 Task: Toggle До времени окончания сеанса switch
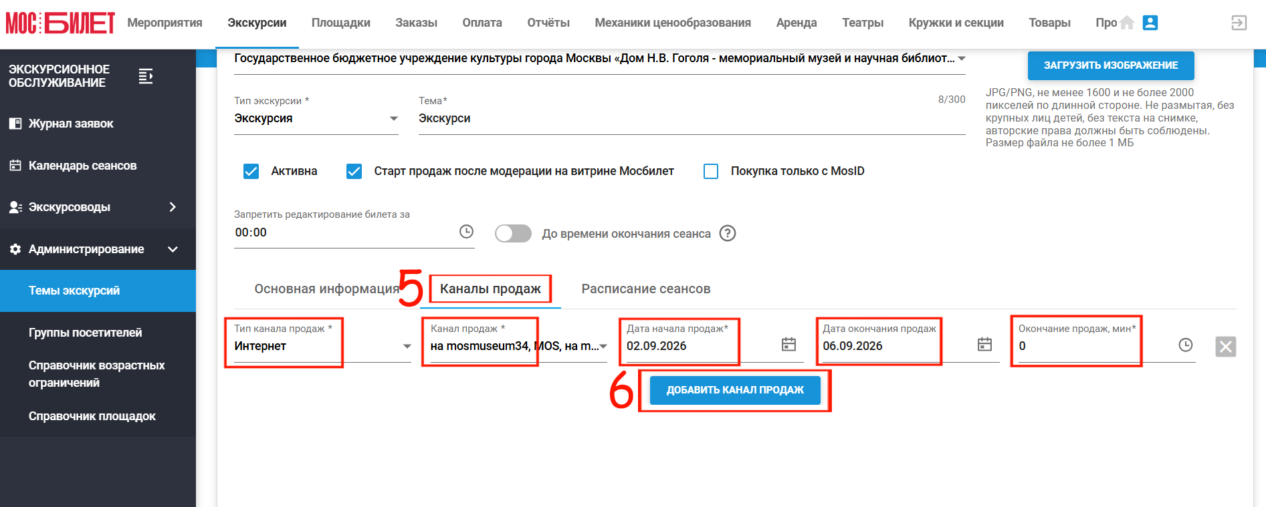click(x=513, y=233)
